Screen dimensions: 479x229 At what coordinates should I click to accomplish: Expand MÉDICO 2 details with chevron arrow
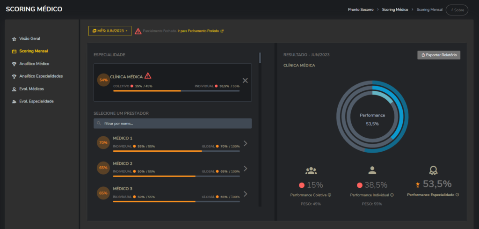246,169
